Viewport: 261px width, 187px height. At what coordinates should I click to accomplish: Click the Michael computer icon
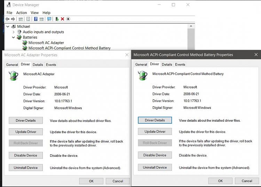tap(14, 26)
